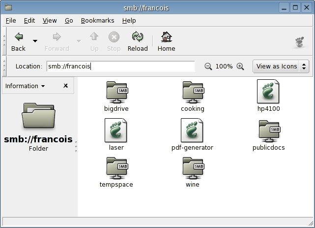Open the bigdrive SMB share

click(116, 92)
